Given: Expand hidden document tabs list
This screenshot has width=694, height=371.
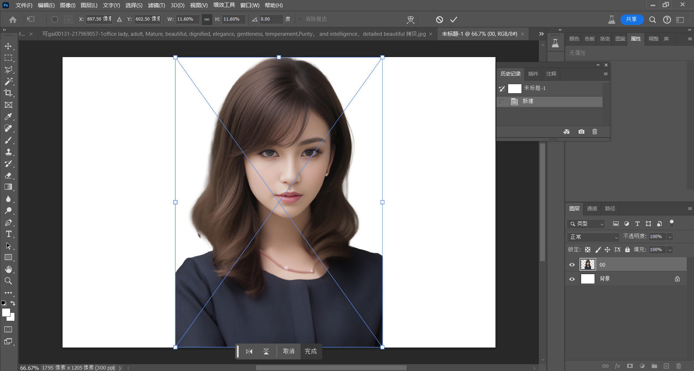Looking at the screenshot, I should (541, 34).
